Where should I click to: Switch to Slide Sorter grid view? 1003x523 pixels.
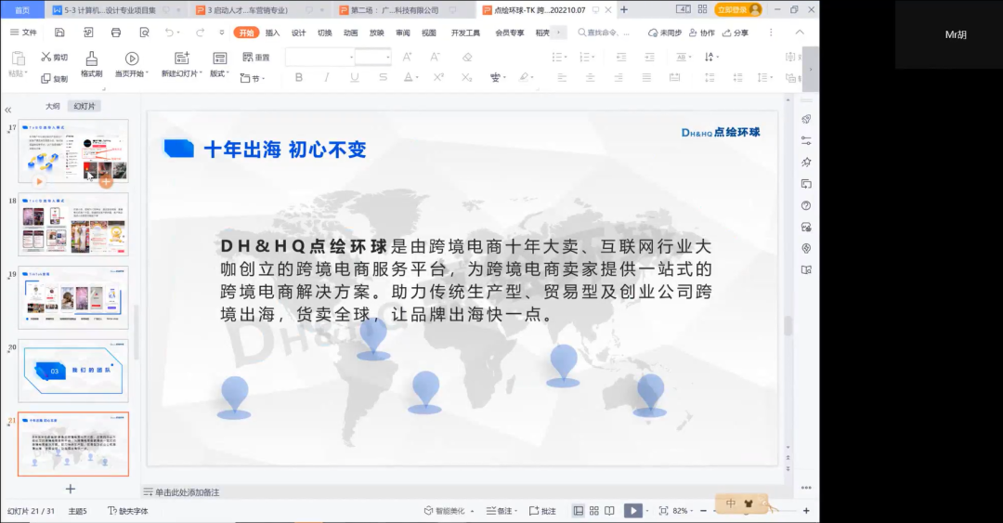[594, 511]
